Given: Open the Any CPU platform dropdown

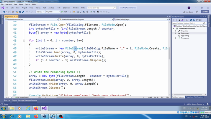Looking at the screenshot, I should click(53, 12).
